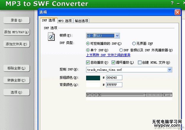Select SWF 音频以及 SWF 外壳播放器 option
This screenshot has height=130, width=185.
(x=121, y=50)
